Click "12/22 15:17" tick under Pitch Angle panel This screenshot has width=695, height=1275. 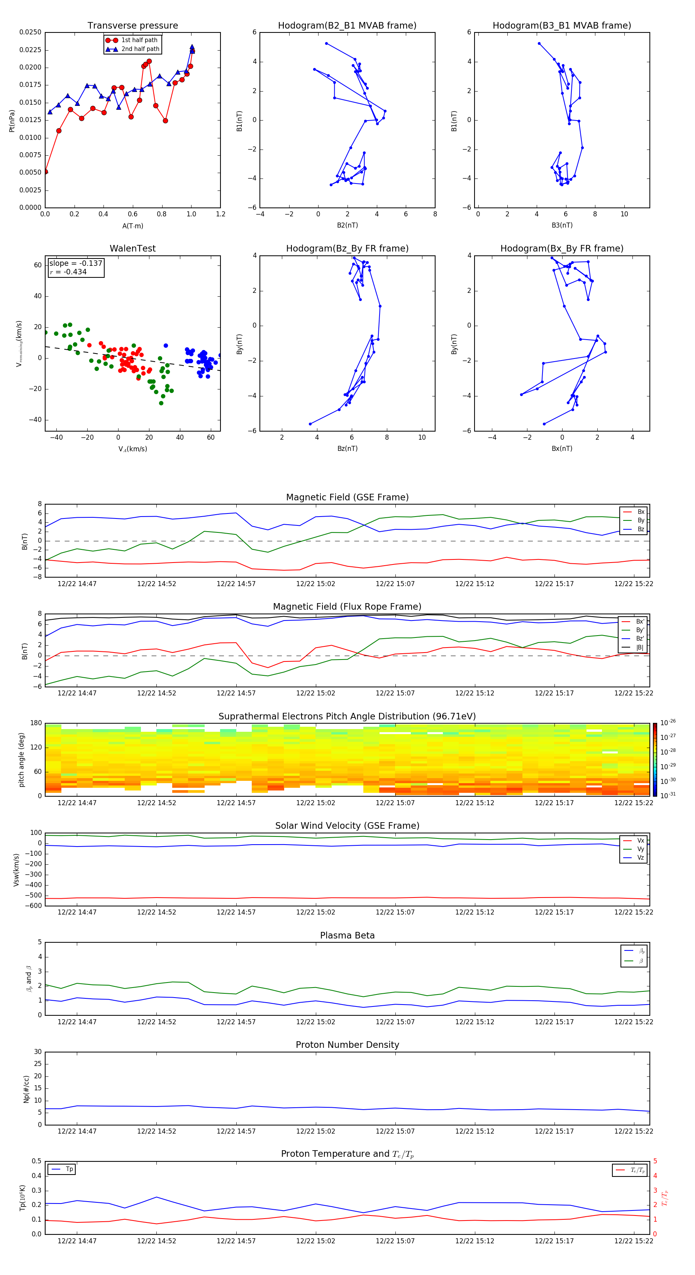click(x=554, y=803)
